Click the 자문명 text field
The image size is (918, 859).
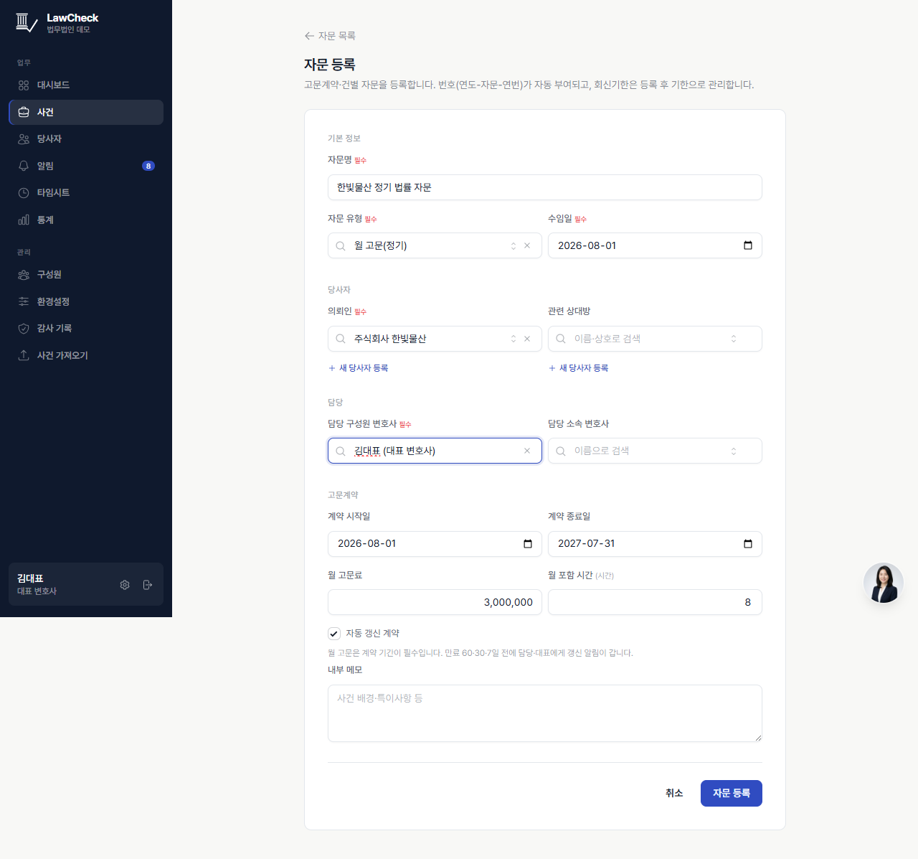545,187
